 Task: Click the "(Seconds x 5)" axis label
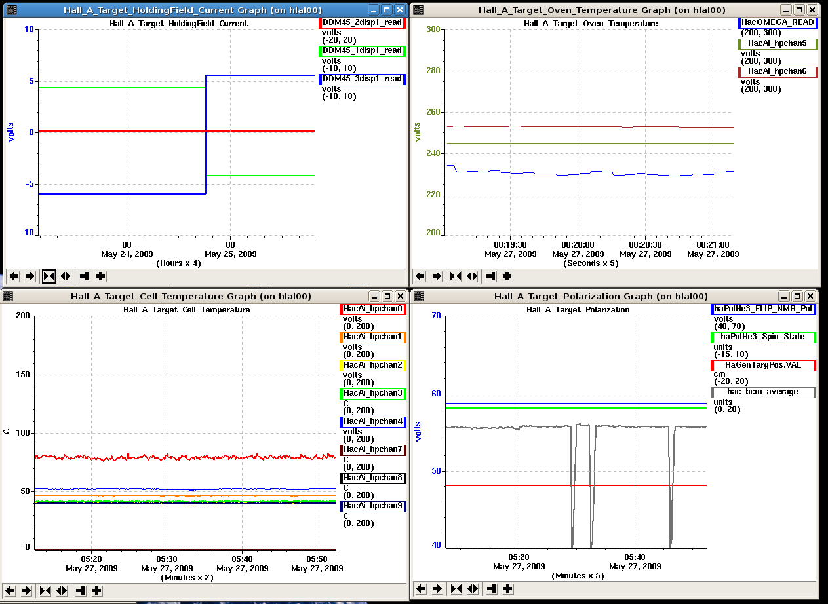coord(591,263)
